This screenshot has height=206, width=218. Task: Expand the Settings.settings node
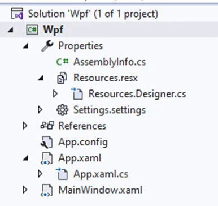(40, 110)
